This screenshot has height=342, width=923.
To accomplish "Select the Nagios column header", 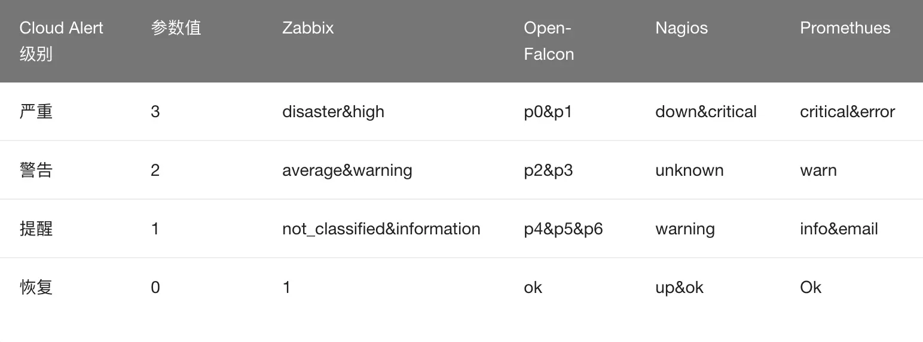I will click(681, 28).
